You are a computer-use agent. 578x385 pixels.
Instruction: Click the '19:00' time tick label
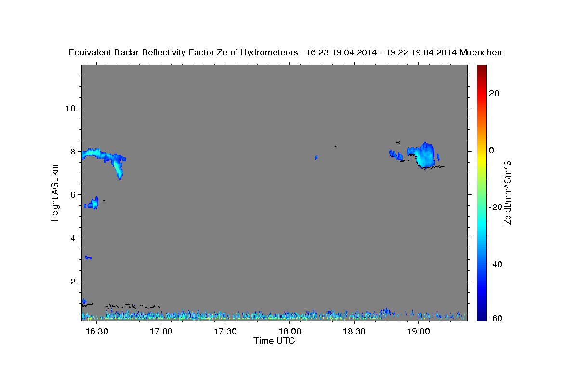[x=419, y=332]
